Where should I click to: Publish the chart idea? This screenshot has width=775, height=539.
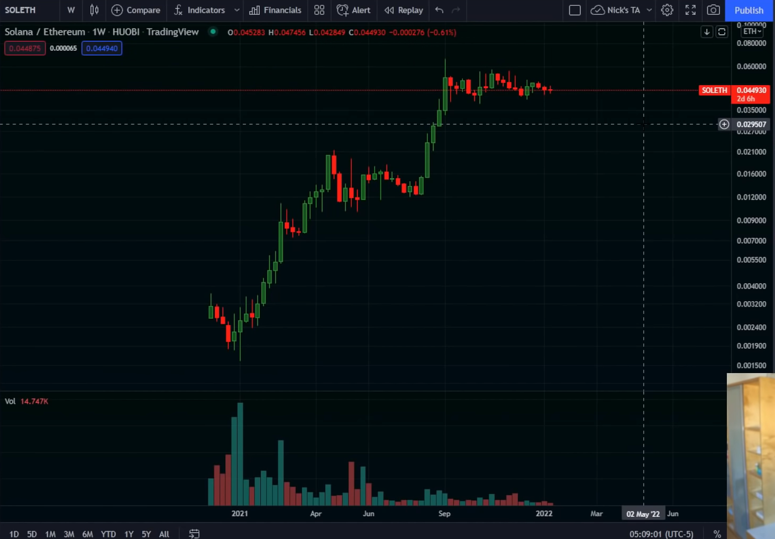pos(749,10)
